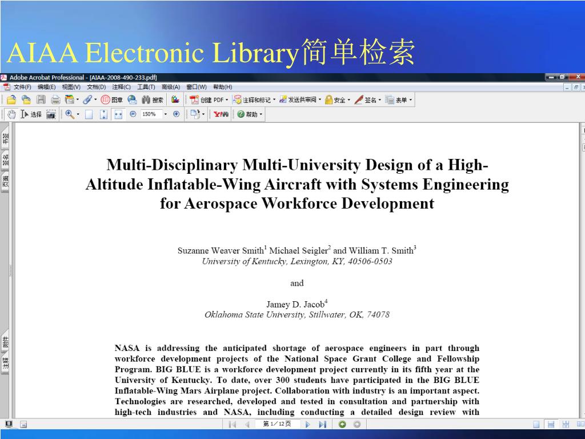Click the full screen monitor icon
The image size is (585, 439).
8,424
